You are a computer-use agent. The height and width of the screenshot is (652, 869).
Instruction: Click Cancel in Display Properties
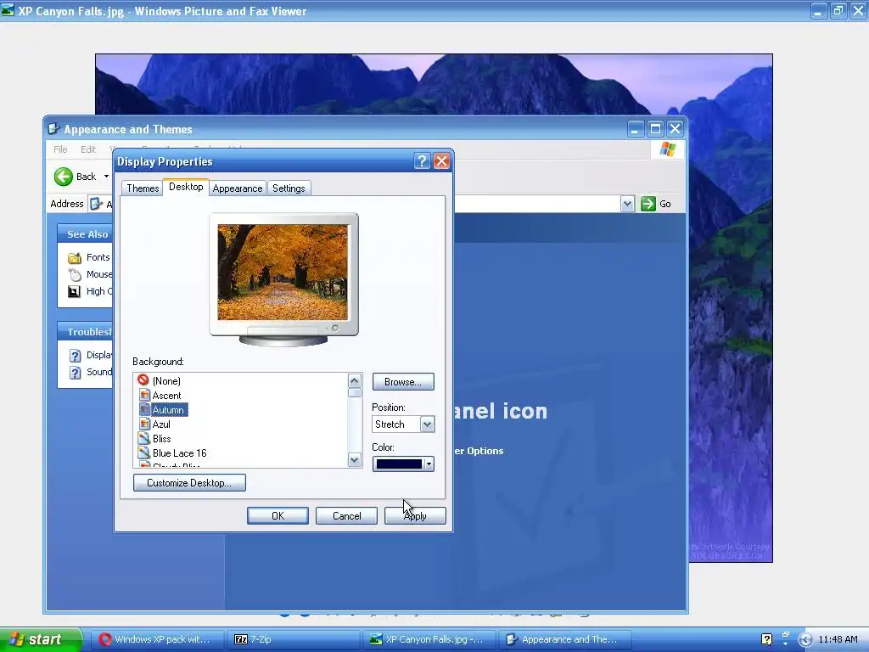pyautogui.click(x=346, y=516)
